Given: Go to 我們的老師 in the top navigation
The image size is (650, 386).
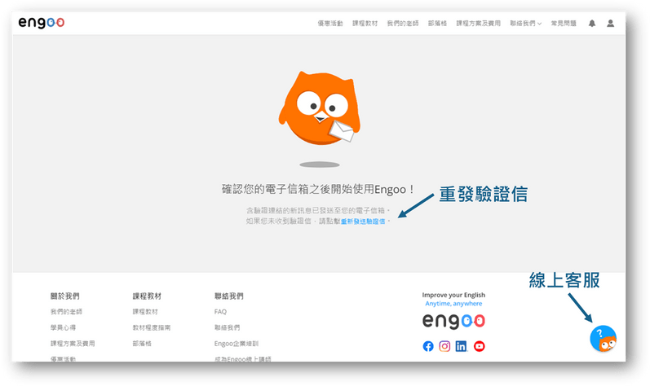Looking at the screenshot, I should [400, 24].
